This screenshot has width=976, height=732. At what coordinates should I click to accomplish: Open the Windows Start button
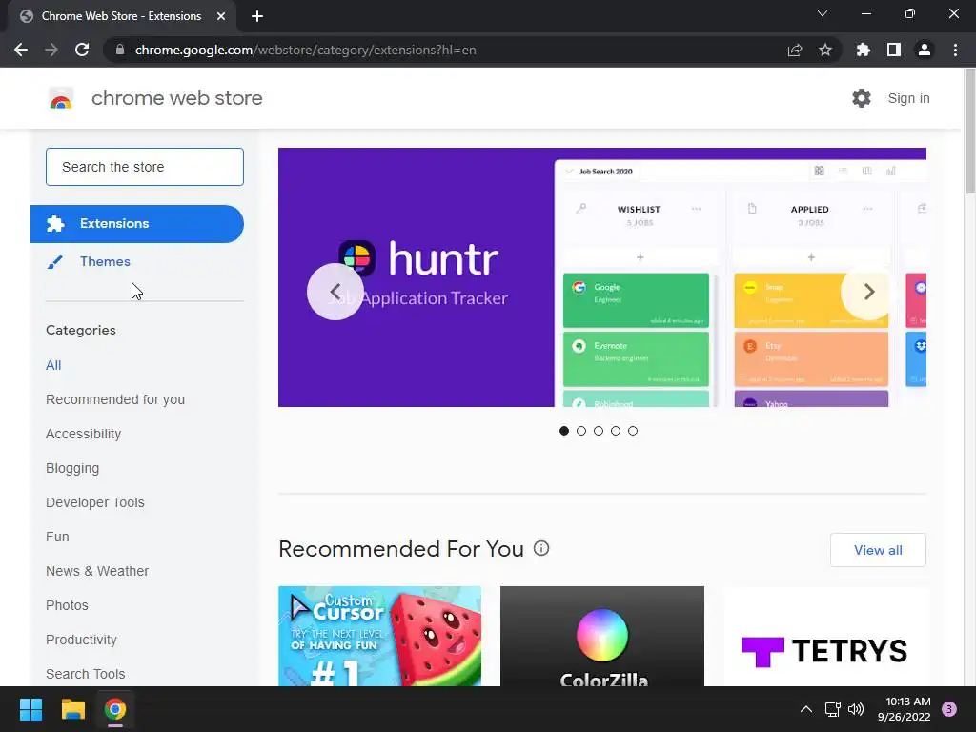tap(30, 709)
